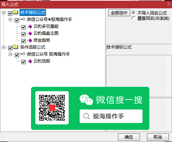Select the 资金趋势 formula entry
Screen dimensions: 172x142
tap(42, 40)
